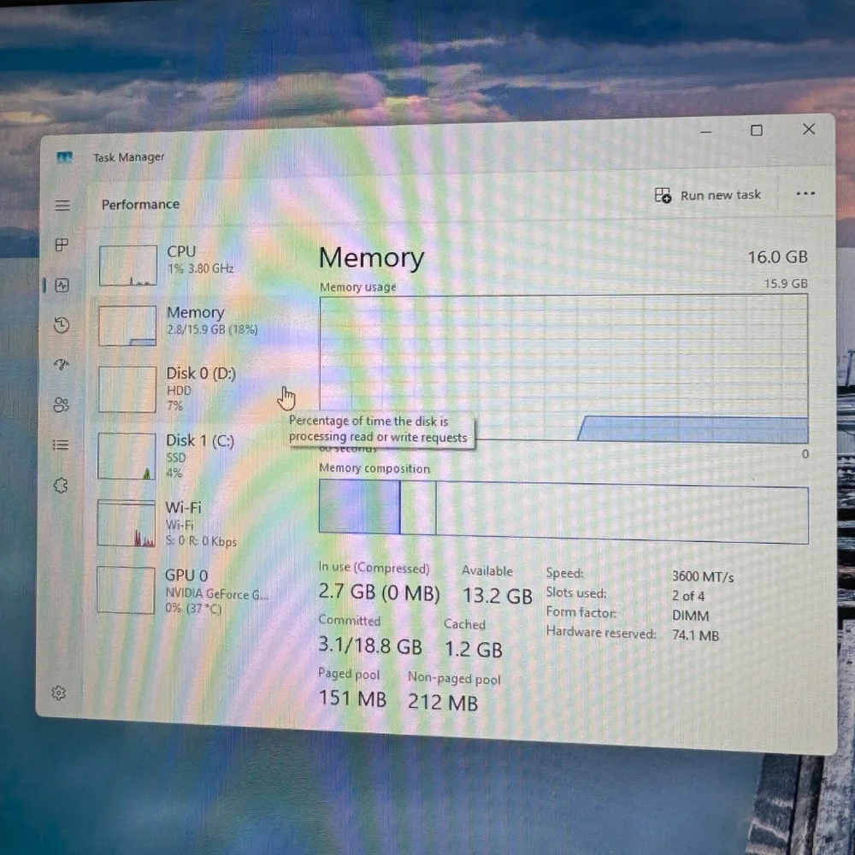Close the Task Manager window
855x855 pixels.
(x=809, y=129)
